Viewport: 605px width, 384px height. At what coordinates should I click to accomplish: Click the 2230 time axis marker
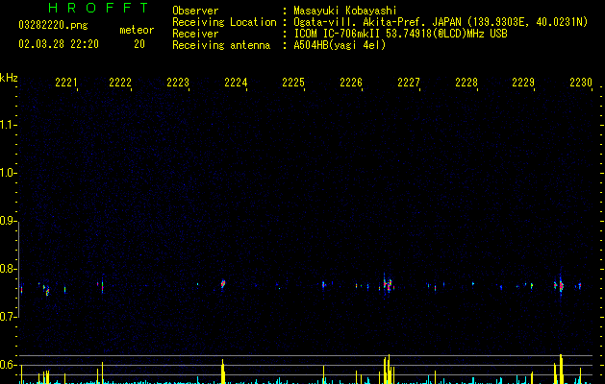(x=581, y=83)
